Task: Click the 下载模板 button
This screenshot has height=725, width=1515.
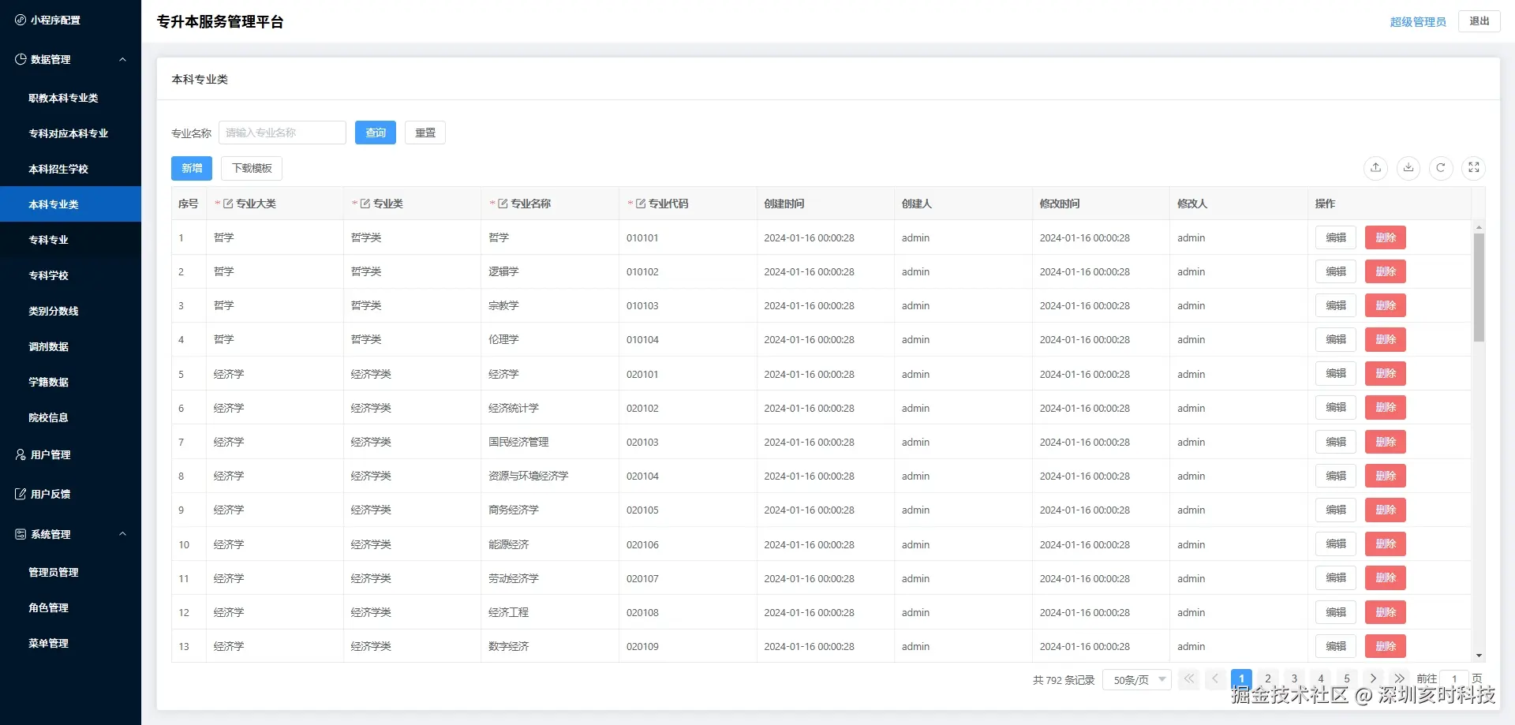Action: (x=252, y=168)
